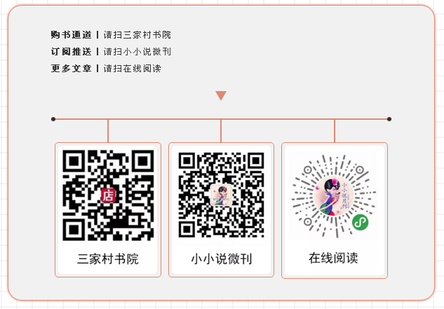
Task: Click the 请扫在线阅读 instruction text
Action: pos(133,69)
